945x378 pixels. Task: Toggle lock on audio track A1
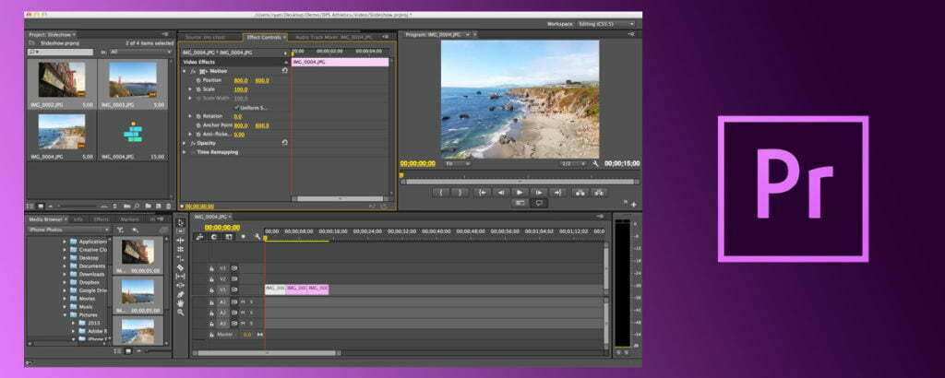coord(211,301)
